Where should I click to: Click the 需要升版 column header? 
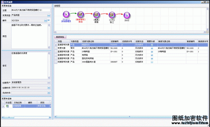pos(152,41)
